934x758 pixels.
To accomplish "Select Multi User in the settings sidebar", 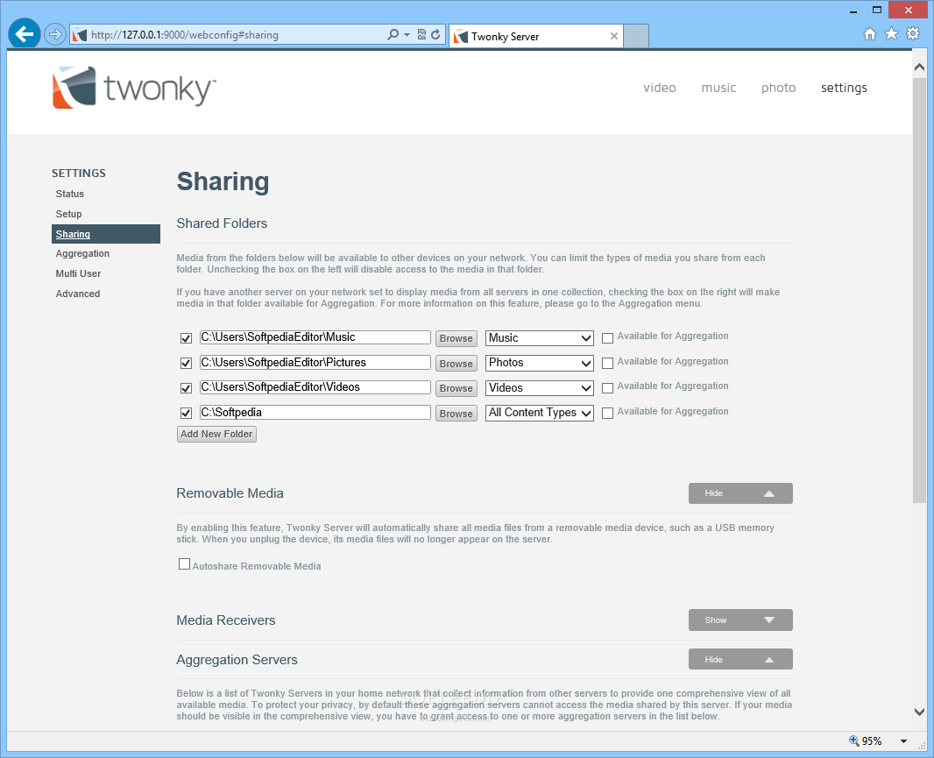I will tap(78, 273).
